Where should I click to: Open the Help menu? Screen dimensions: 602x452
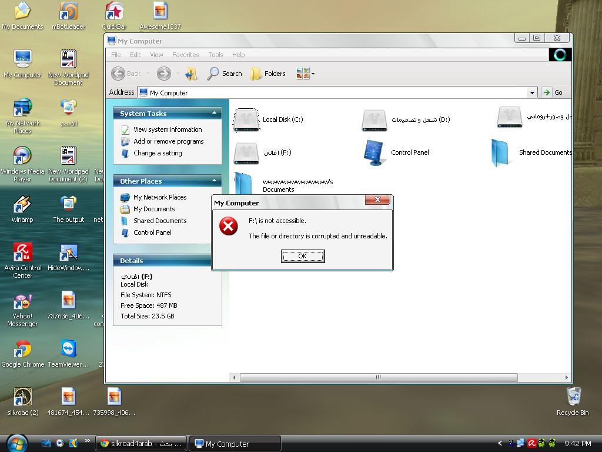point(239,55)
